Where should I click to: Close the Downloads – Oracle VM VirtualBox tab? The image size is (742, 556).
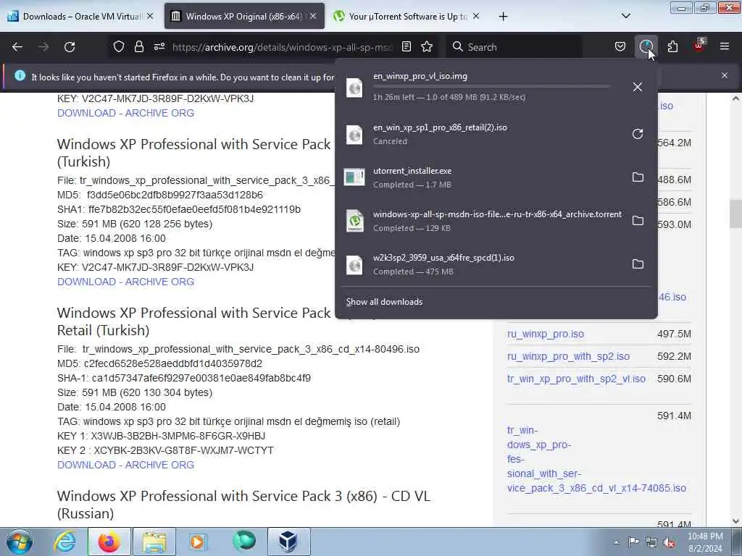150,17
